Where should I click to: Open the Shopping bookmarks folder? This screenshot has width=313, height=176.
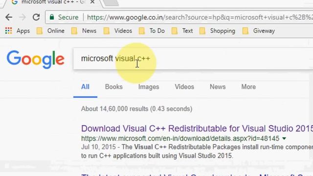217,31
